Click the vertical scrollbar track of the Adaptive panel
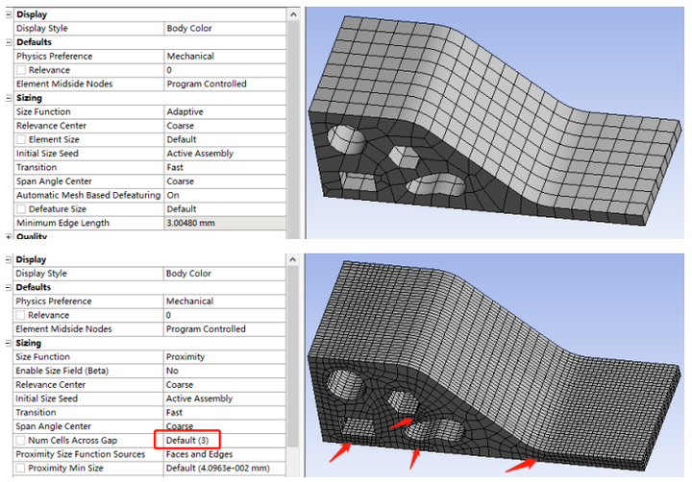 (293, 130)
